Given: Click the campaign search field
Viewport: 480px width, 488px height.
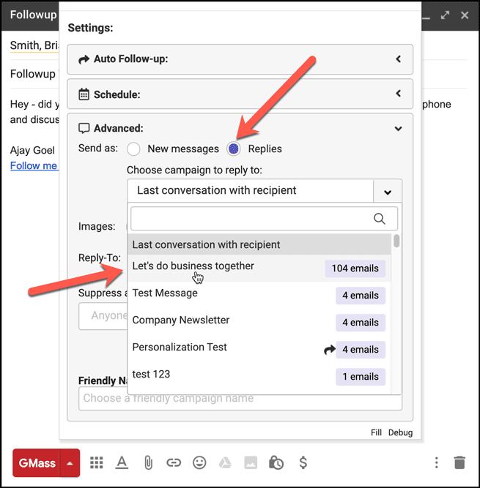Looking at the screenshot, I should click(x=264, y=219).
